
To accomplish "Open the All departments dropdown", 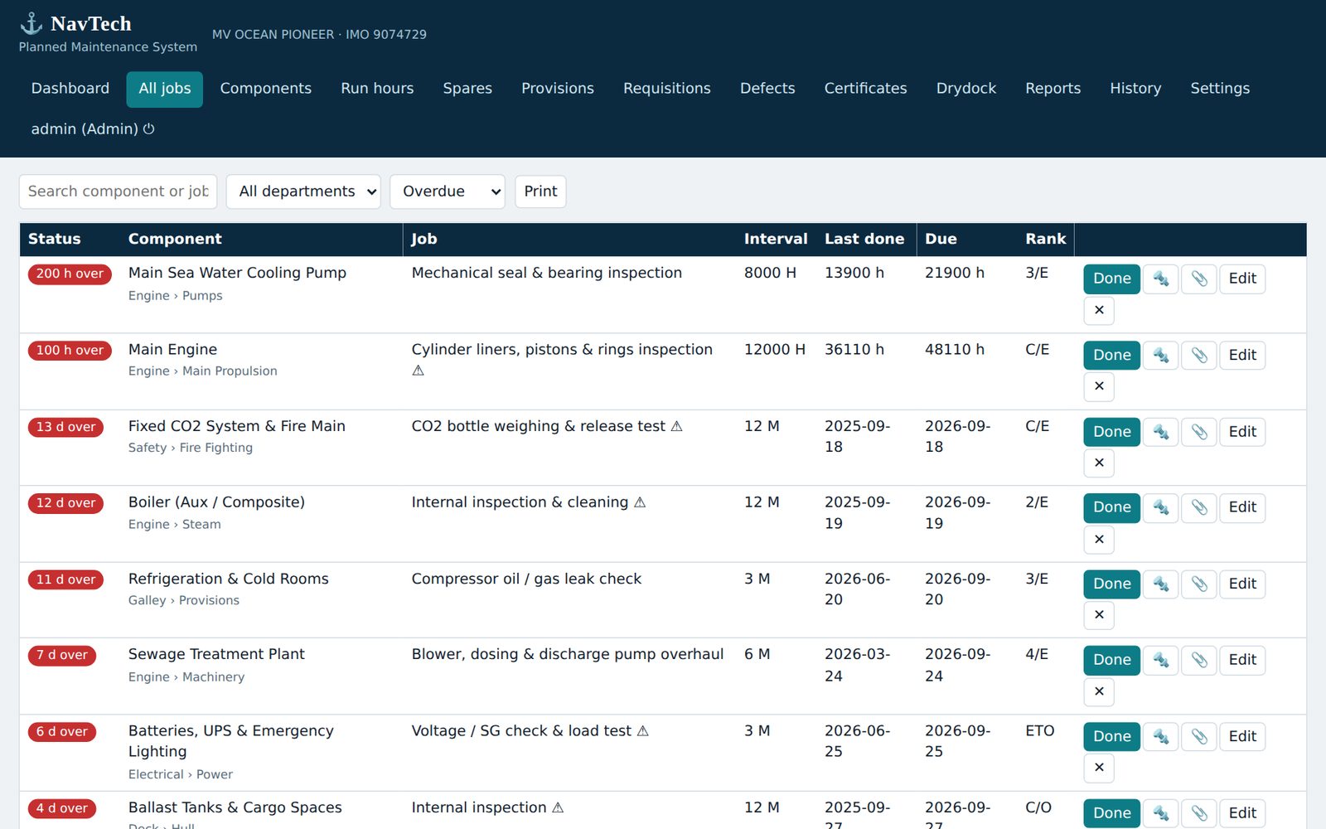I will pyautogui.click(x=303, y=191).
